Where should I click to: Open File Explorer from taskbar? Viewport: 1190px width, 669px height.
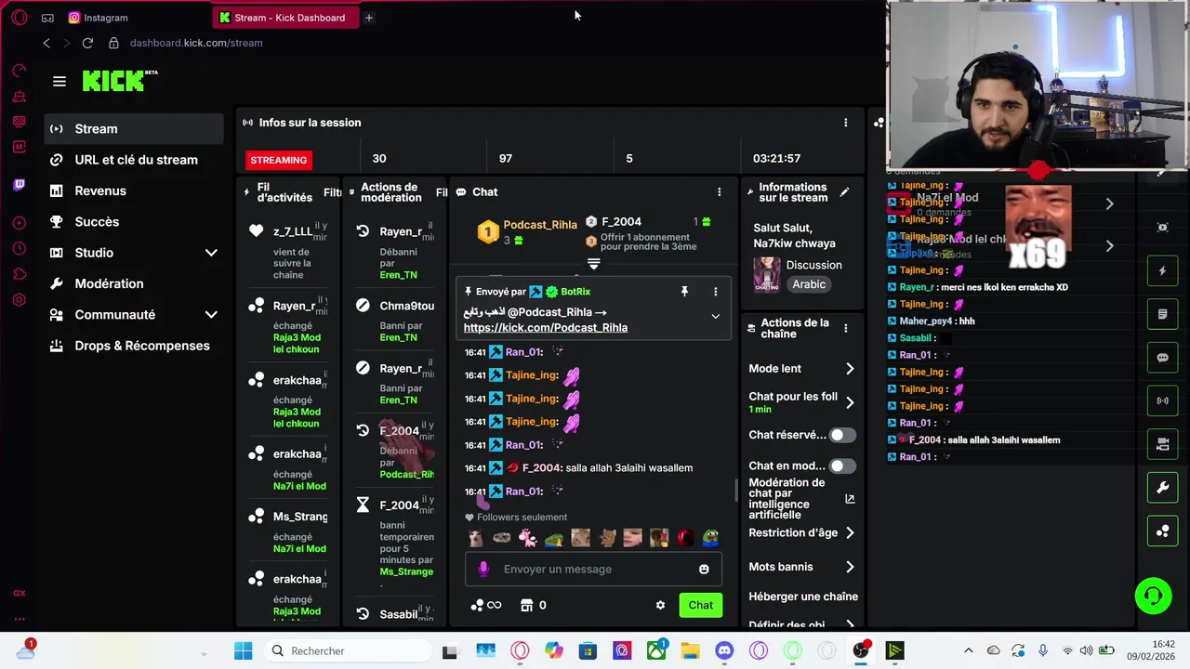click(x=690, y=651)
